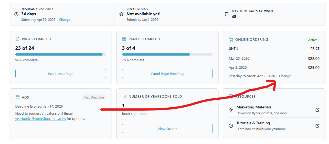Screen dimensions: 329x144
Task: Click the shopping cart icon in Online Ordering
Action: tap(231, 40)
